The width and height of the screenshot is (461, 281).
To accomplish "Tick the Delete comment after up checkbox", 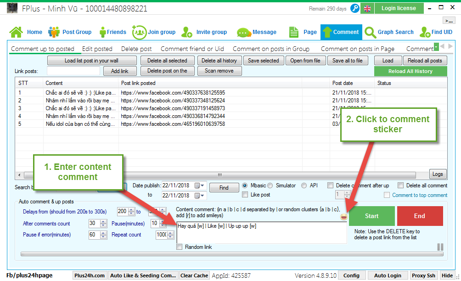I will 331,185.
